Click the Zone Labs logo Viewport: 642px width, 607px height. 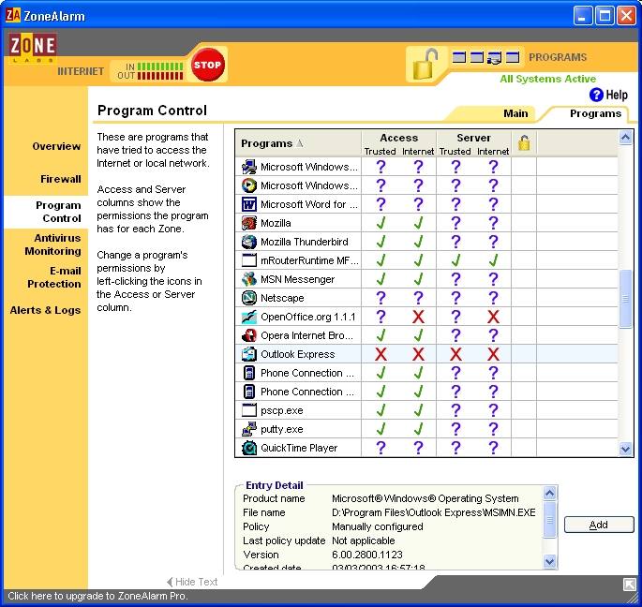(x=33, y=49)
